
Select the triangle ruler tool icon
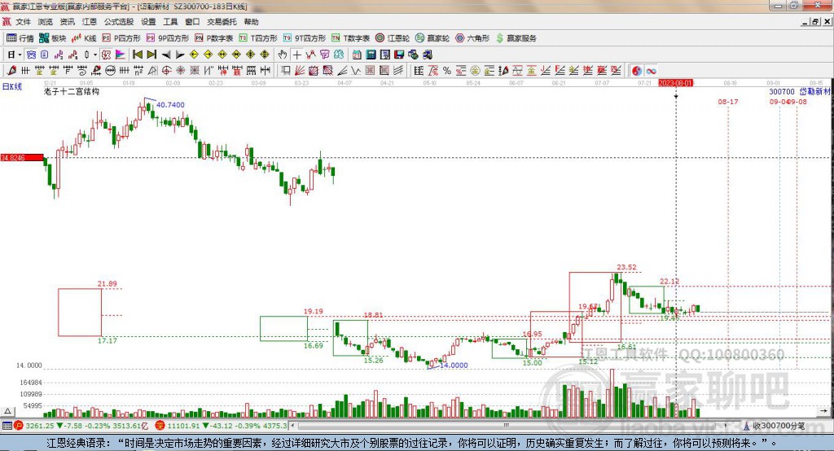click(x=152, y=71)
